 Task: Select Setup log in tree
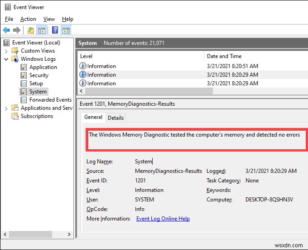(36, 83)
